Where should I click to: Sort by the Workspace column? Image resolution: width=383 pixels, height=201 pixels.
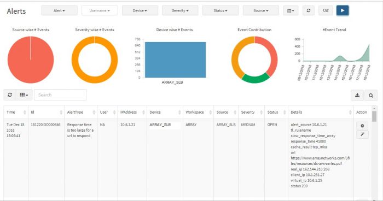coord(198,112)
